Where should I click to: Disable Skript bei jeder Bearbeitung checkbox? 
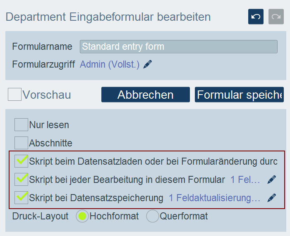[x=22, y=180]
